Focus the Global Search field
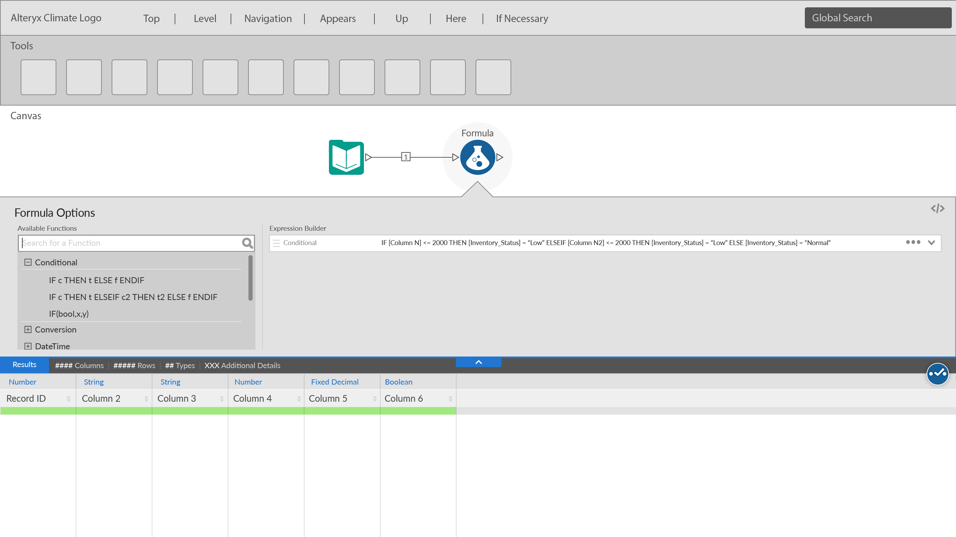Viewport: 956px width, 537px height. [x=877, y=18]
